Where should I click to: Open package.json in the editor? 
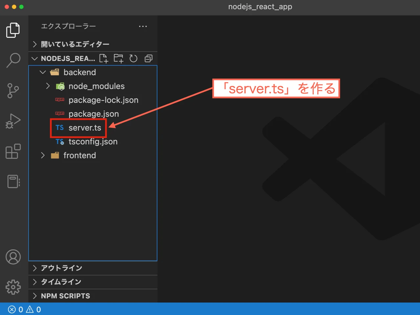(94, 114)
